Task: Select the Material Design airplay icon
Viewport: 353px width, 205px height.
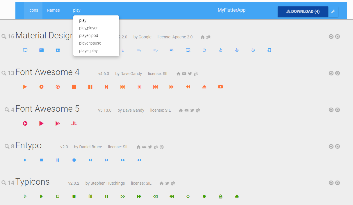Action: [25, 50]
